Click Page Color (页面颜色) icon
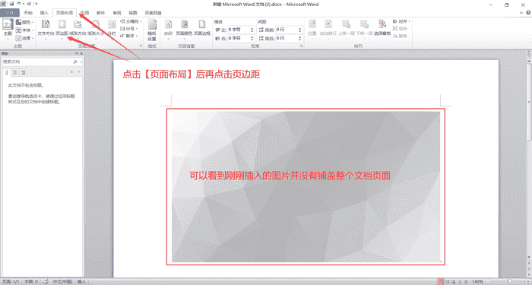 tap(184, 24)
